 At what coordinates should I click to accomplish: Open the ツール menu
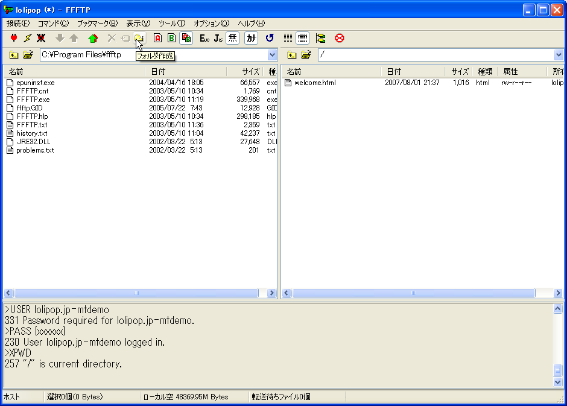tap(172, 24)
